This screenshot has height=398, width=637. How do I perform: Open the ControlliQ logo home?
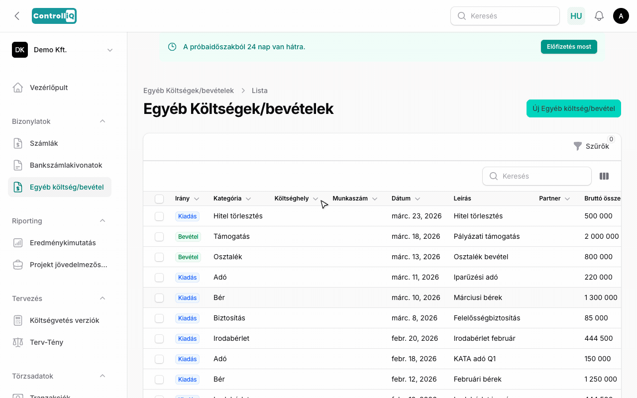point(54,16)
